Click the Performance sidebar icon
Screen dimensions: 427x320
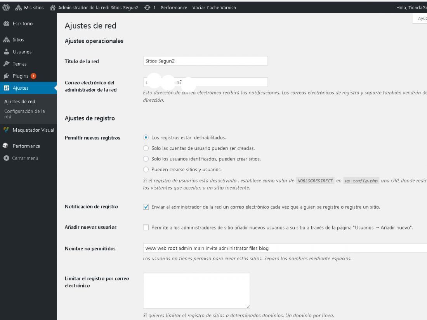[6, 146]
